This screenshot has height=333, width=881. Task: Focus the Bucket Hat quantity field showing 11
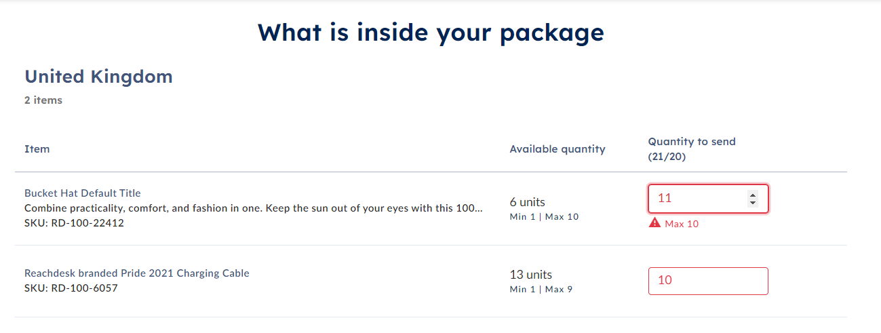[x=708, y=199]
